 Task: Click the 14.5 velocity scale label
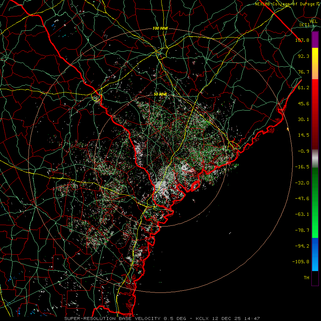pyautogui.click(x=304, y=135)
